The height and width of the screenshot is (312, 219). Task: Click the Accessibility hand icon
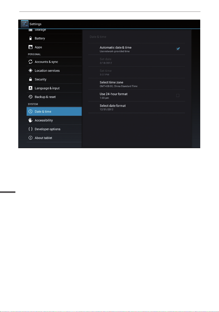point(30,120)
